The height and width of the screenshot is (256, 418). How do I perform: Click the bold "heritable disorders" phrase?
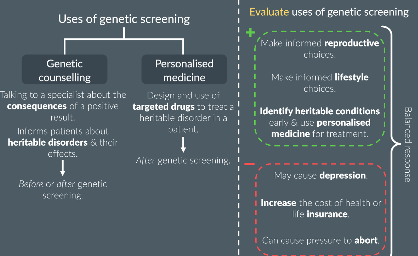[x=48, y=142]
